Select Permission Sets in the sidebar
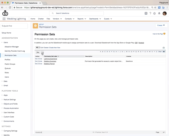This screenshot has height=136, width=169. [x=11, y=55]
